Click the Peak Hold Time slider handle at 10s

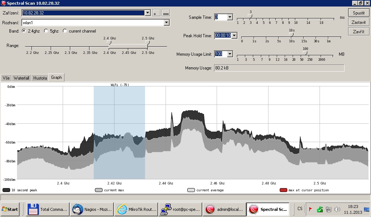click(x=292, y=34)
